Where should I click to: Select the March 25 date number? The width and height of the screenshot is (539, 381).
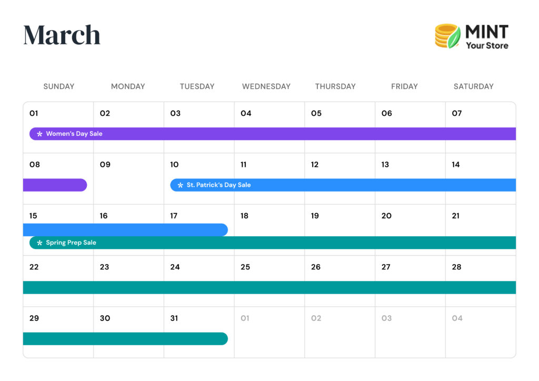[x=245, y=267]
